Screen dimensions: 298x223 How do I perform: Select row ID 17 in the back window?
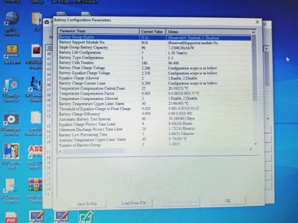point(49,152)
